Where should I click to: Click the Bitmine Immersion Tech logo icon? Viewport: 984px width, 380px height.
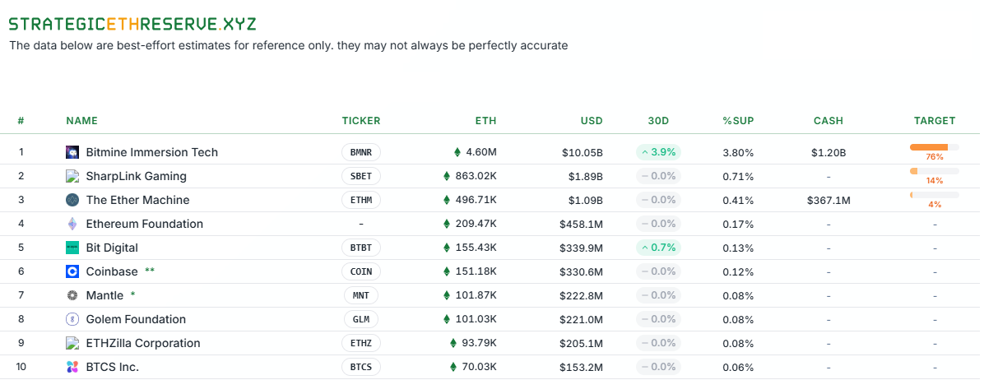click(x=72, y=152)
